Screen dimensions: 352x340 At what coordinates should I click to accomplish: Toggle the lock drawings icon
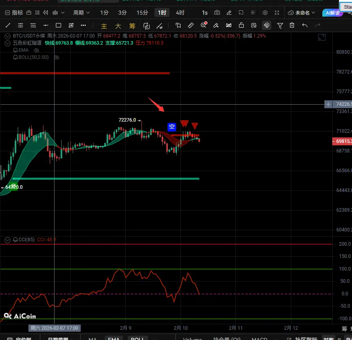point(241,25)
